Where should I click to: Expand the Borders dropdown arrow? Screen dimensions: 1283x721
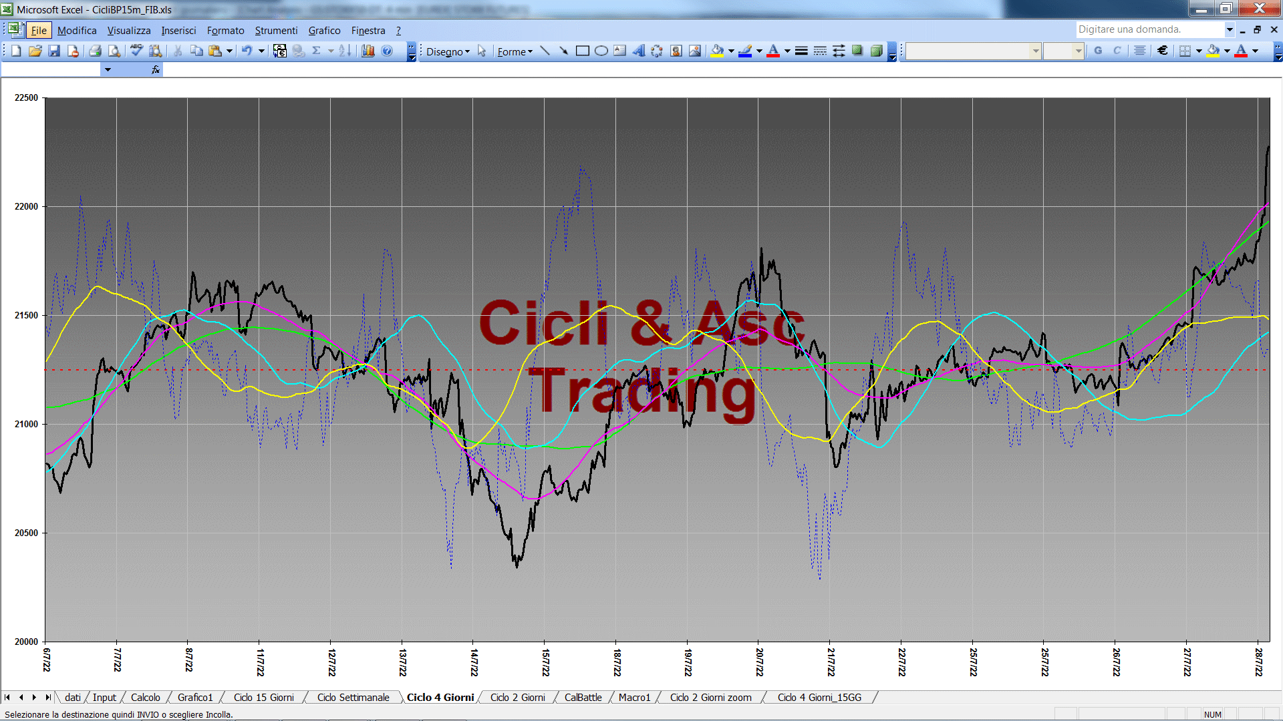1199,51
